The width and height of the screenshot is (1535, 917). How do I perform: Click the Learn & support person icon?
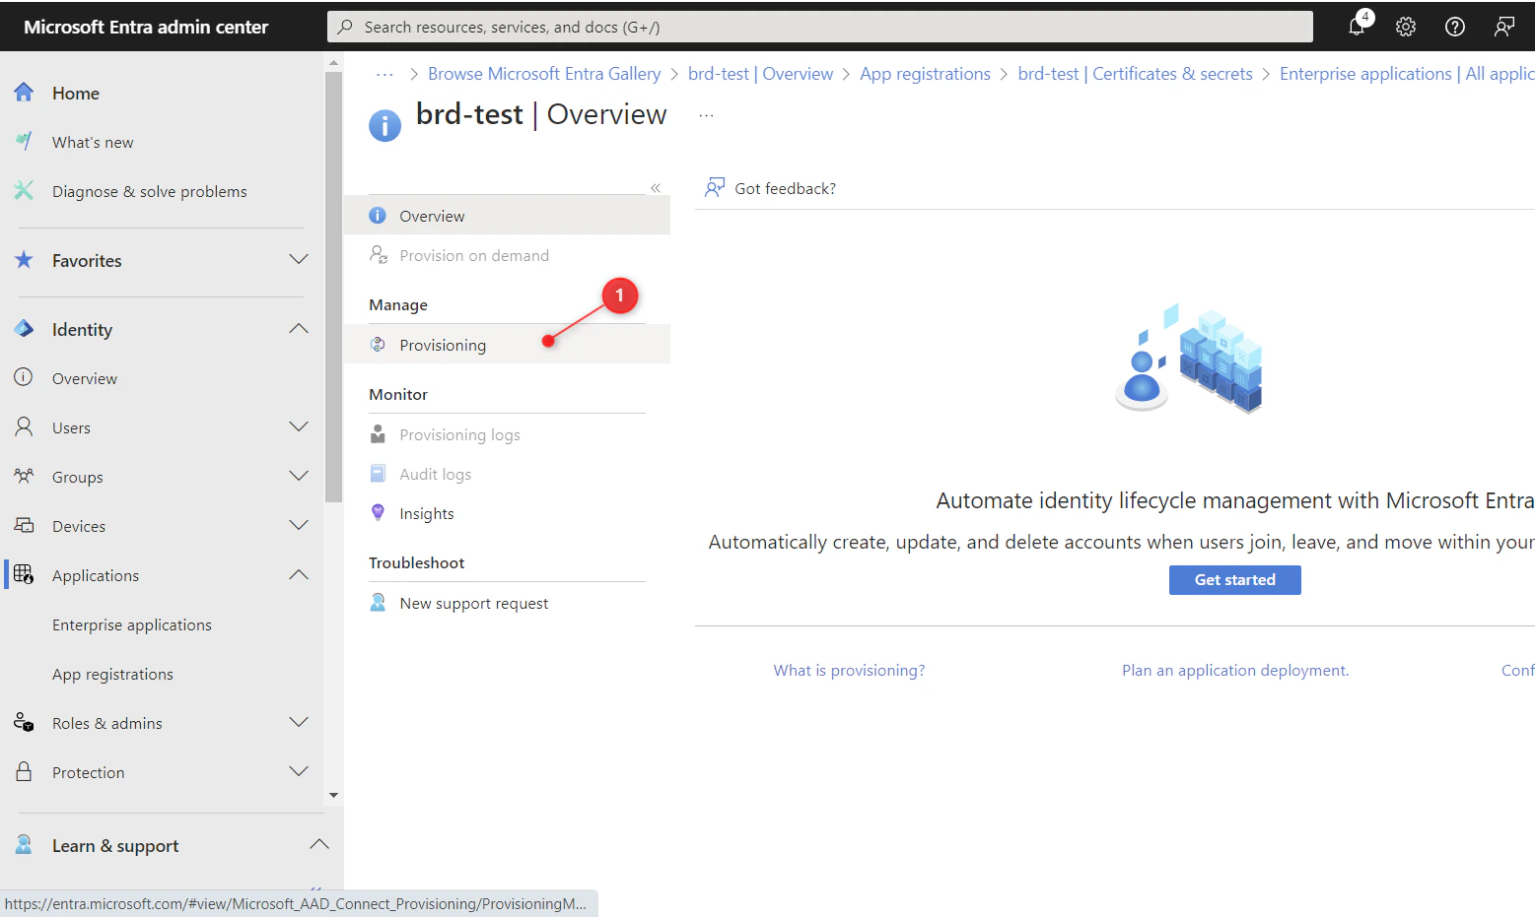(x=24, y=845)
